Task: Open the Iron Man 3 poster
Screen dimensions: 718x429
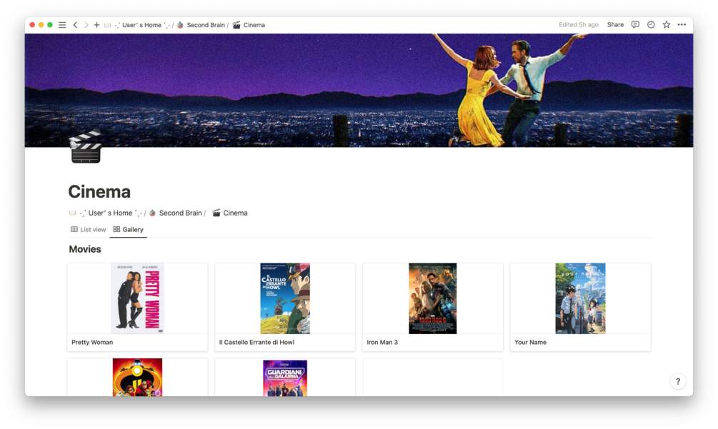Action: (433, 298)
